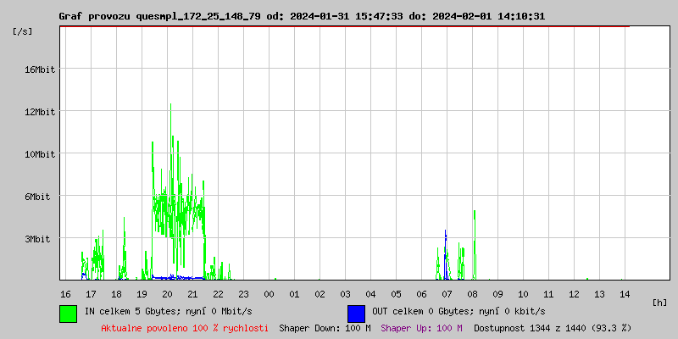Click the 10Mbit y-axis label

(39, 154)
